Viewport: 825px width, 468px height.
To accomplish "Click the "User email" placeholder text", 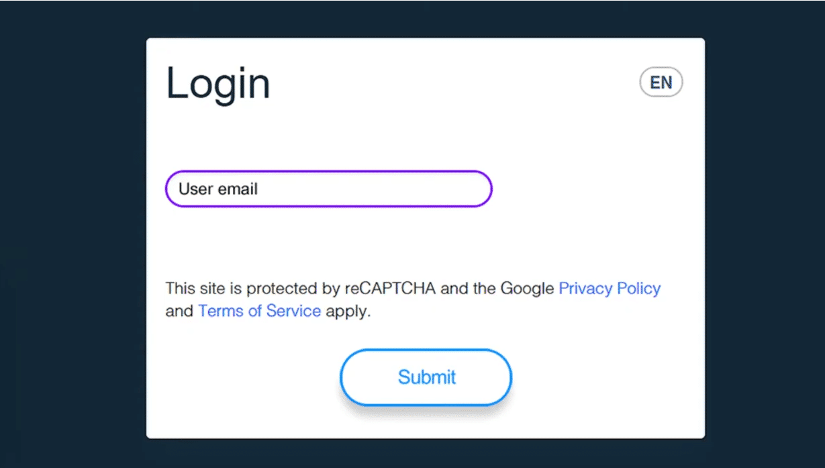I will tap(218, 189).
